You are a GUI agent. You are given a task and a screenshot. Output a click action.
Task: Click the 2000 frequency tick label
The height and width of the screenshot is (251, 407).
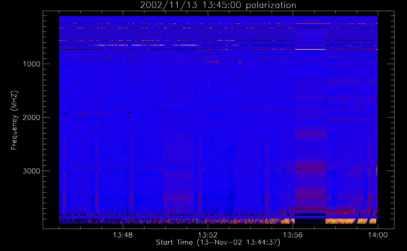(x=31, y=117)
